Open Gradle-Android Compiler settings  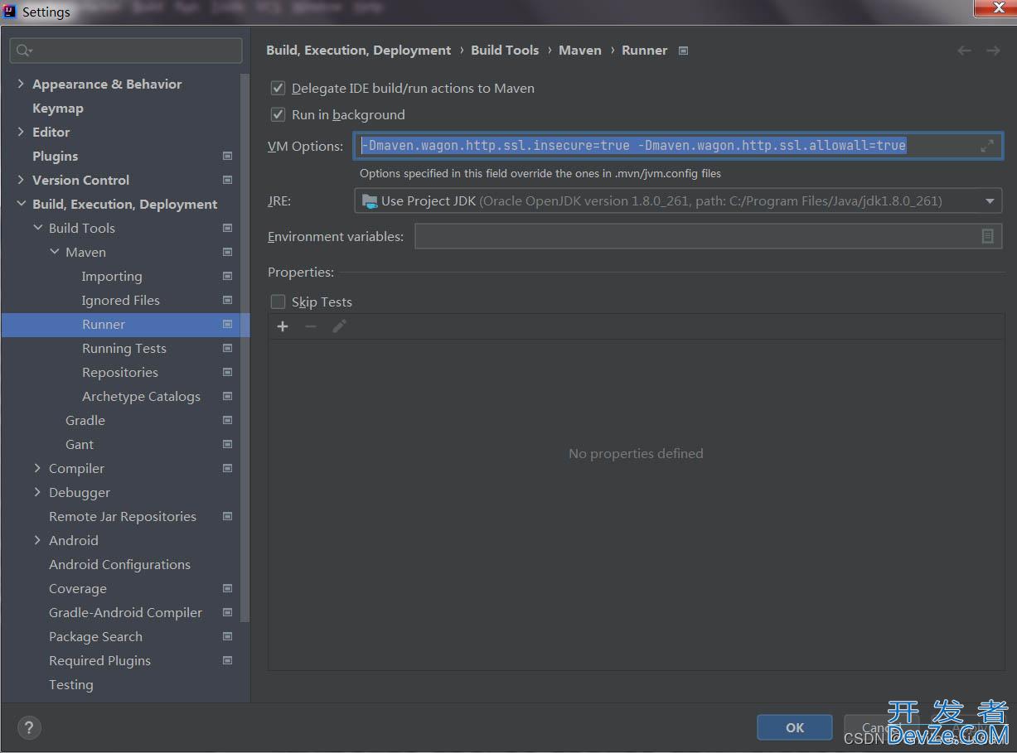coord(126,612)
